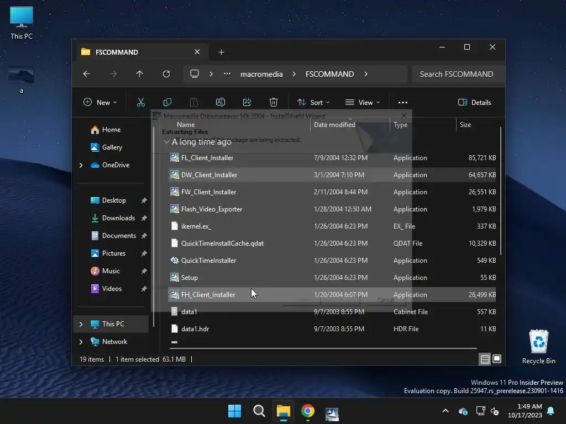Viewport: 566px width, 424px height.
Task: Click the muted volume tray icon
Action: tap(495, 411)
